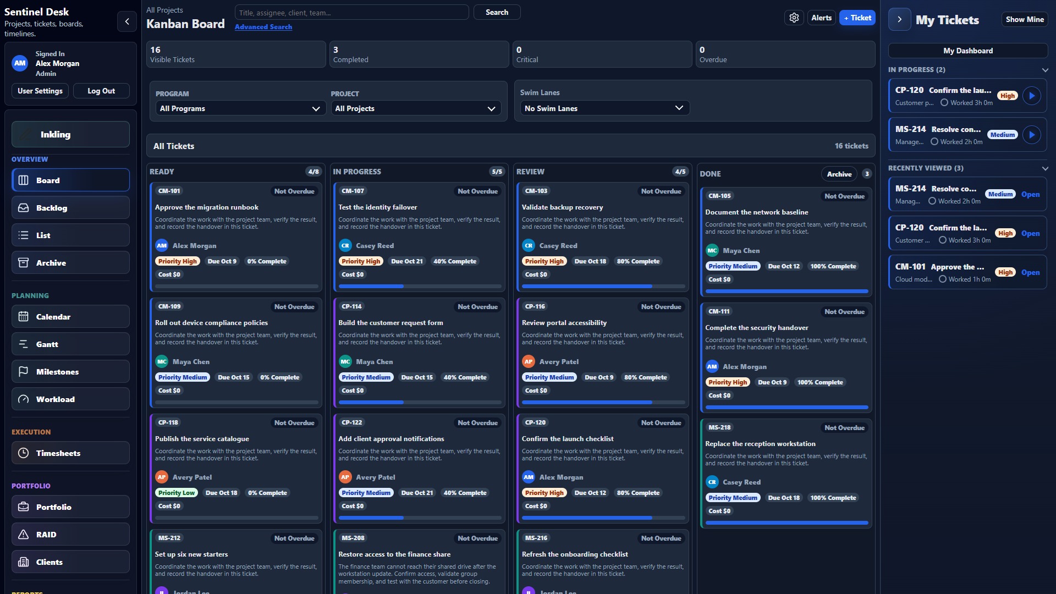The width and height of the screenshot is (1056, 594).
Task: Collapse My Tickets panel with arrow button
Action: tap(900, 19)
